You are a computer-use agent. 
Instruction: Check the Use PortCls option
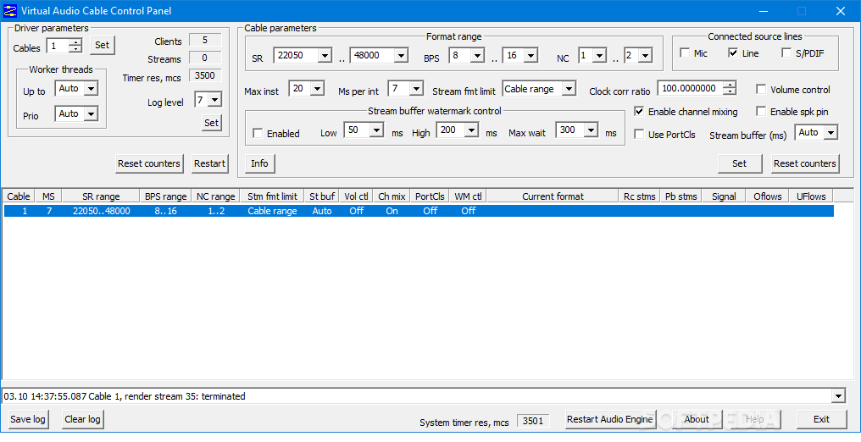639,135
